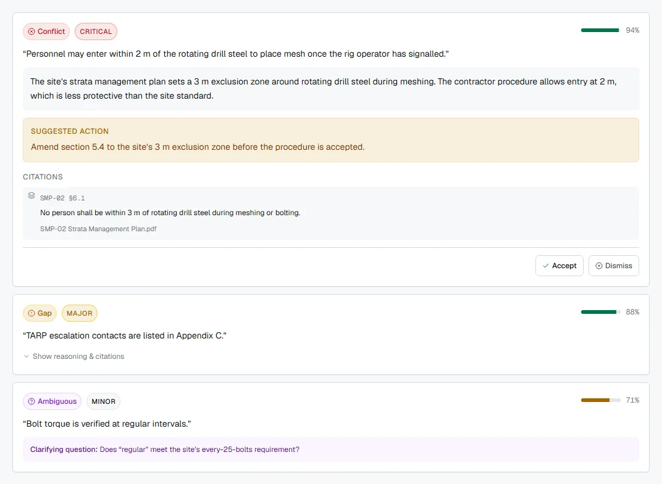Screen dimensions: 662x484
Task: Select the bolt torque verified quote
Action: click(x=107, y=424)
